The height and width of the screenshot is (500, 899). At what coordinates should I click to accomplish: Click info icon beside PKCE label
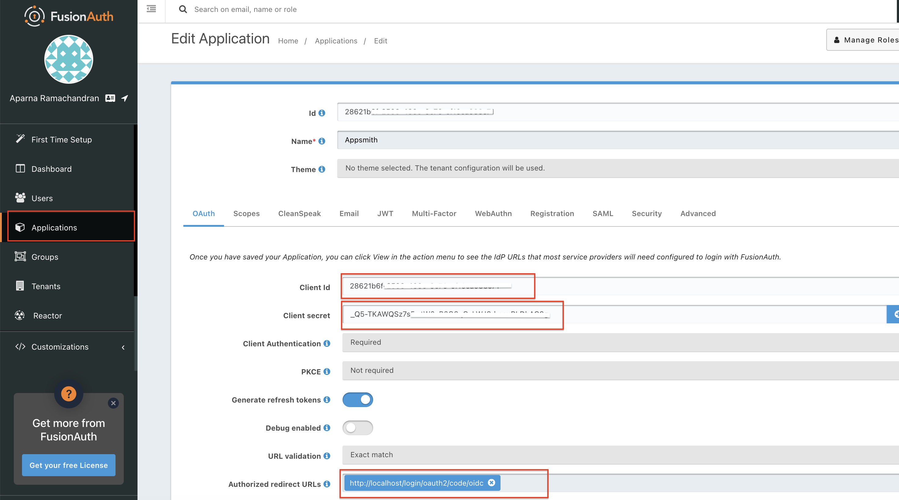[x=327, y=372]
